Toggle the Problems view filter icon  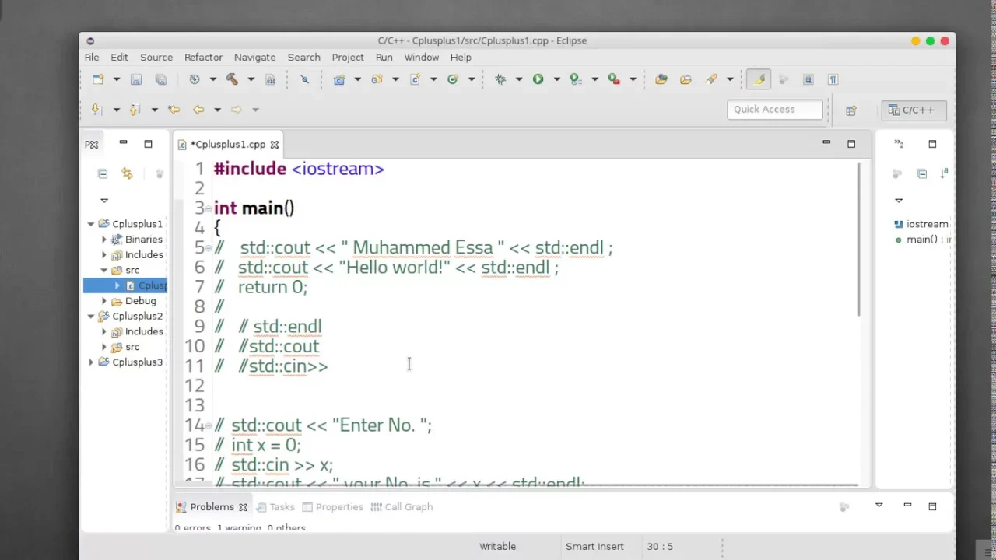click(x=844, y=507)
